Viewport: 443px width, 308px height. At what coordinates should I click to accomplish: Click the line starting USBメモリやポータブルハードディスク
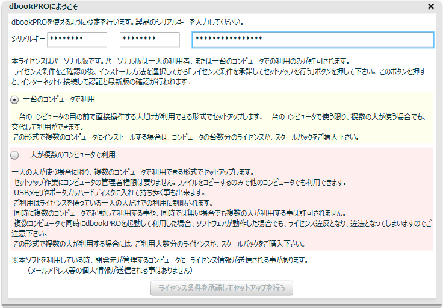[110, 193]
